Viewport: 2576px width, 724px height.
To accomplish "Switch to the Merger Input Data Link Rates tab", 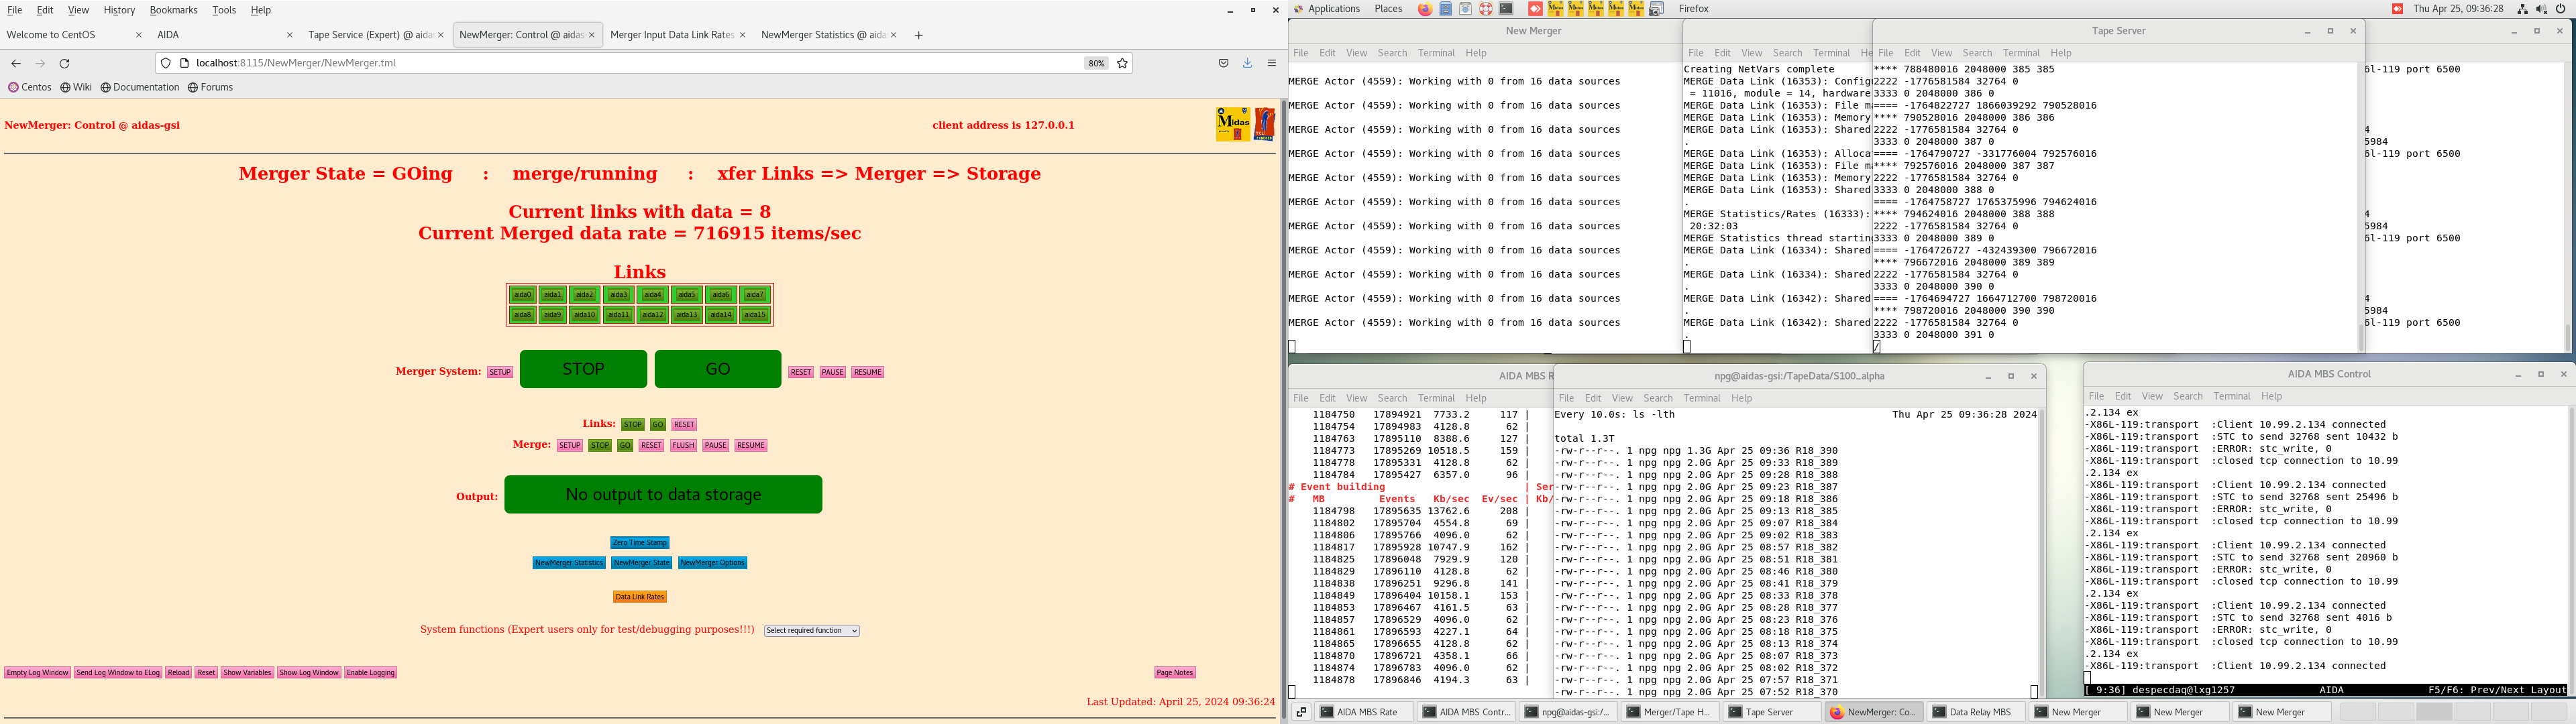I will pos(671,35).
